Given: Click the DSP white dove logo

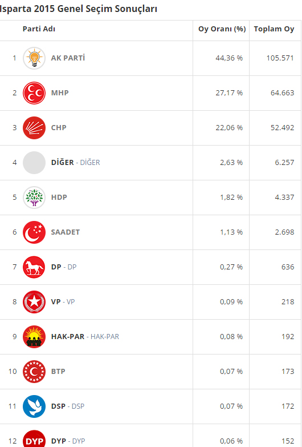Looking at the screenshot, I should [34, 406].
